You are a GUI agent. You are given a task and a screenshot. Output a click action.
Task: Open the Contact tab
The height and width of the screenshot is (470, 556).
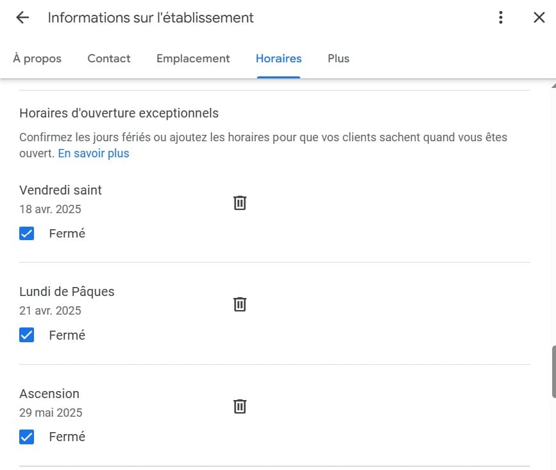coord(109,58)
